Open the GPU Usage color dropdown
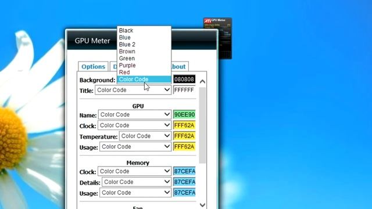Viewport: 372px width, 209px height. coord(135,147)
